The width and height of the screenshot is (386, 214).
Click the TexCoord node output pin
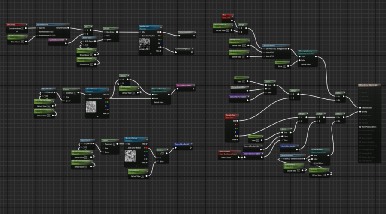(26, 28)
